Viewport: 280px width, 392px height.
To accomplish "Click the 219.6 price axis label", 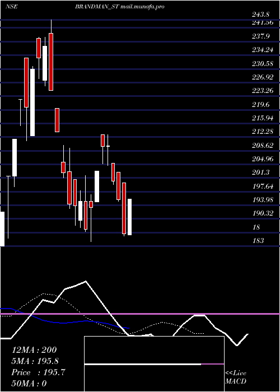I will [261, 105].
